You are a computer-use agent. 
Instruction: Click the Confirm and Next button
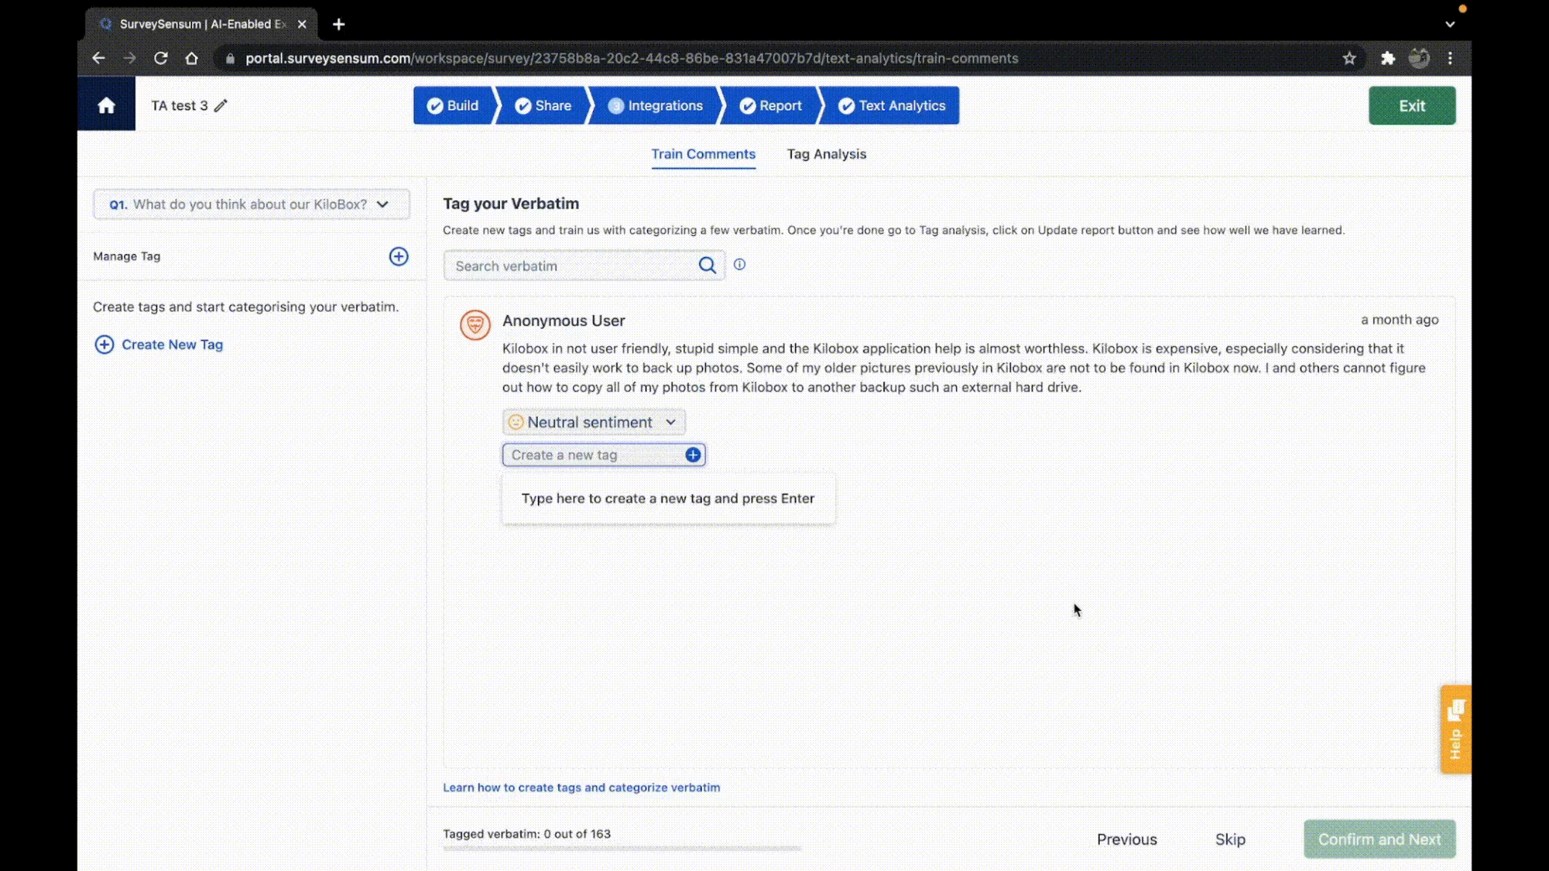click(x=1379, y=839)
